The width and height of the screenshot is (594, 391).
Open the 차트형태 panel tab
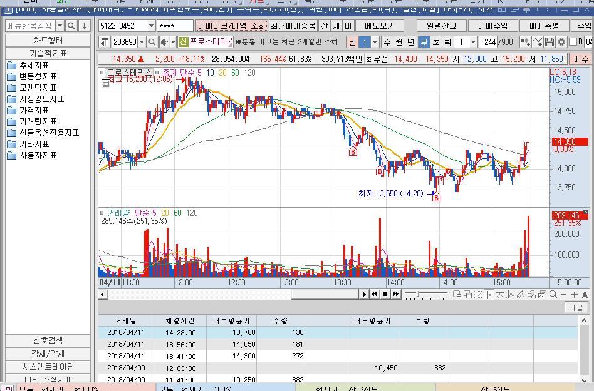(48, 40)
